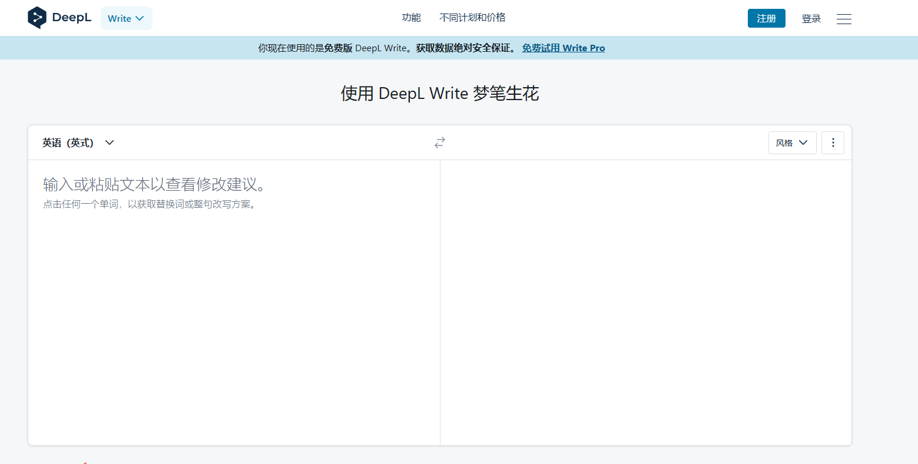Open the Write product switcher dropdown
The height and width of the screenshot is (464, 918).
pyautogui.click(x=126, y=18)
